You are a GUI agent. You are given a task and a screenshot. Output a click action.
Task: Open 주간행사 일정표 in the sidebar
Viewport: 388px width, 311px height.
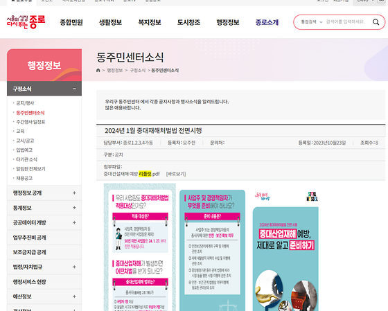click(x=30, y=122)
